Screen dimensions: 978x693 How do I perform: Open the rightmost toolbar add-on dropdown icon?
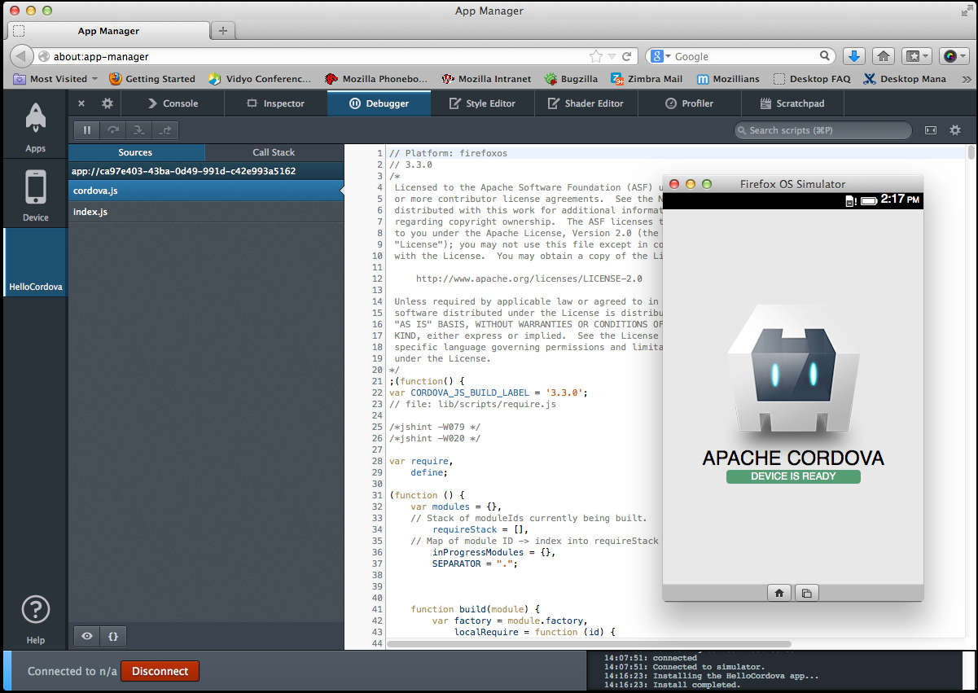coord(954,56)
